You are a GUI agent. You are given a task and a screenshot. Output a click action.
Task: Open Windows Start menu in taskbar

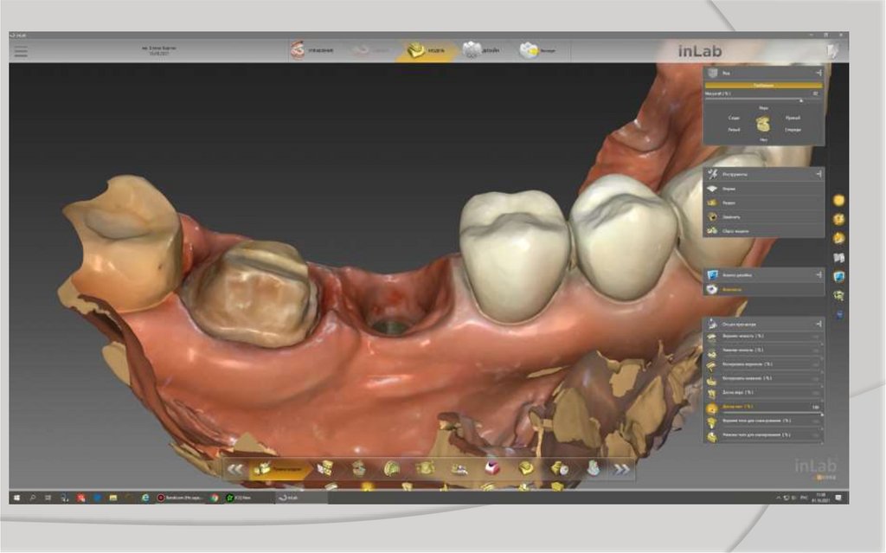pyautogui.click(x=17, y=498)
